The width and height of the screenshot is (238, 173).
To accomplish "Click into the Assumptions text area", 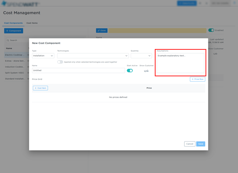I will coord(180,63).
